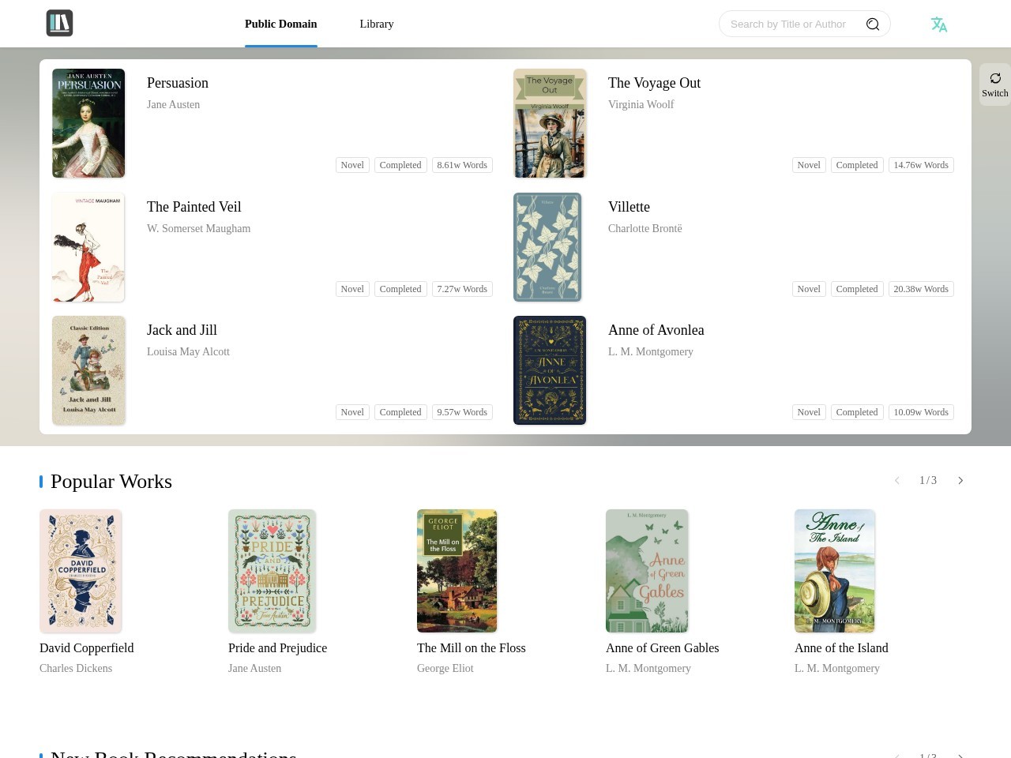Click Novel tag on Persuasion

click(352, 165)
